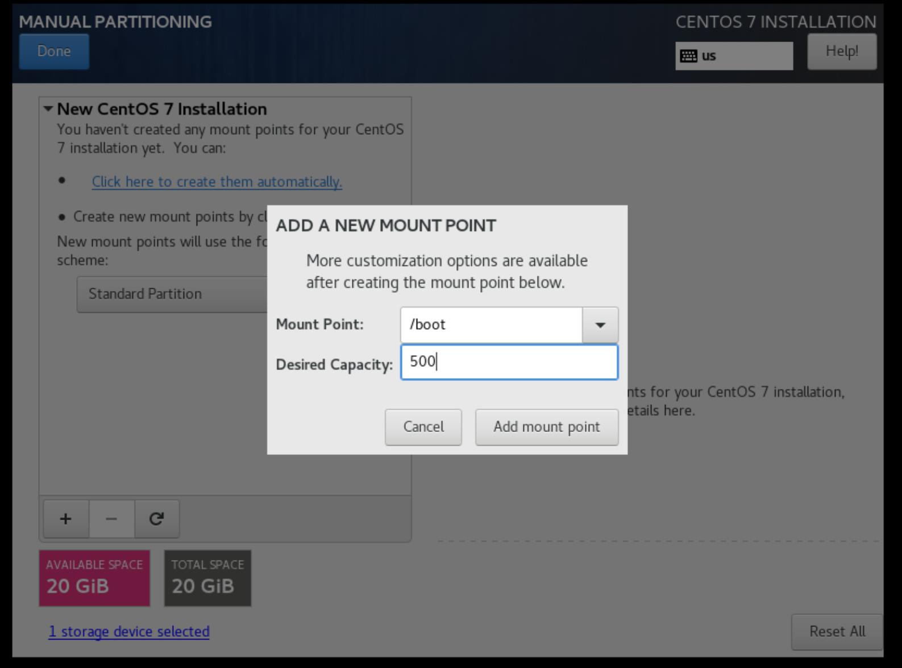Viewport: 902px width, 668px height.
Task: Click the reload storage configuration icon
Action: [157, 518]
